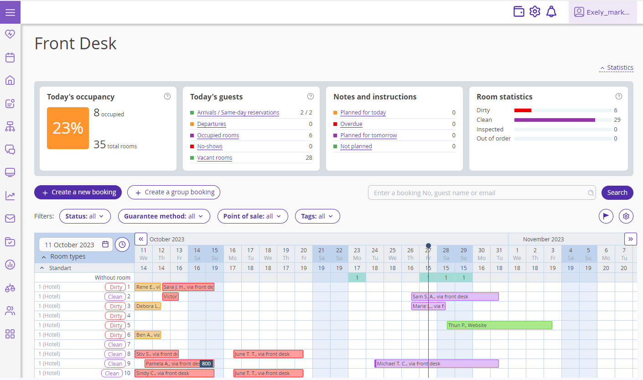Toggle the Clean status of room 2

(x=115, y=297)
